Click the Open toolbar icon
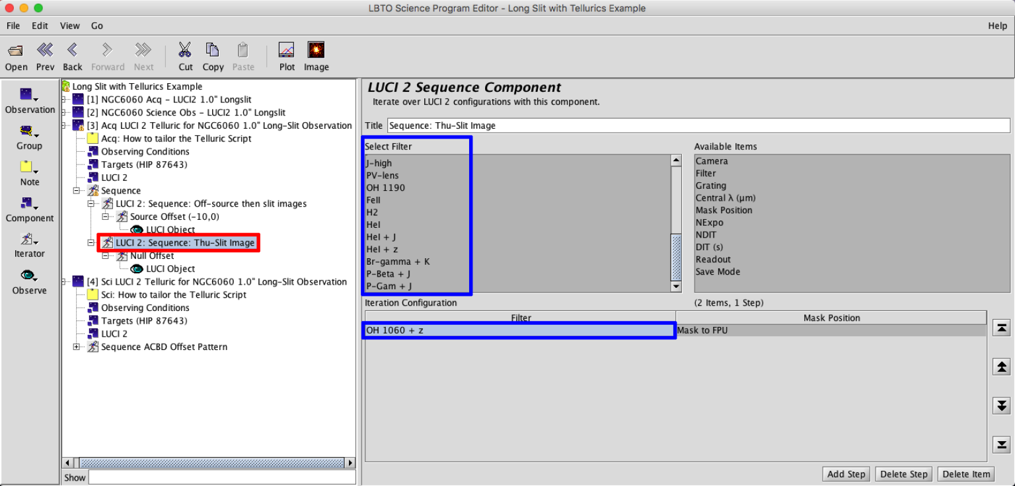The image size is (1015, 486). click(x=16, y=50)
